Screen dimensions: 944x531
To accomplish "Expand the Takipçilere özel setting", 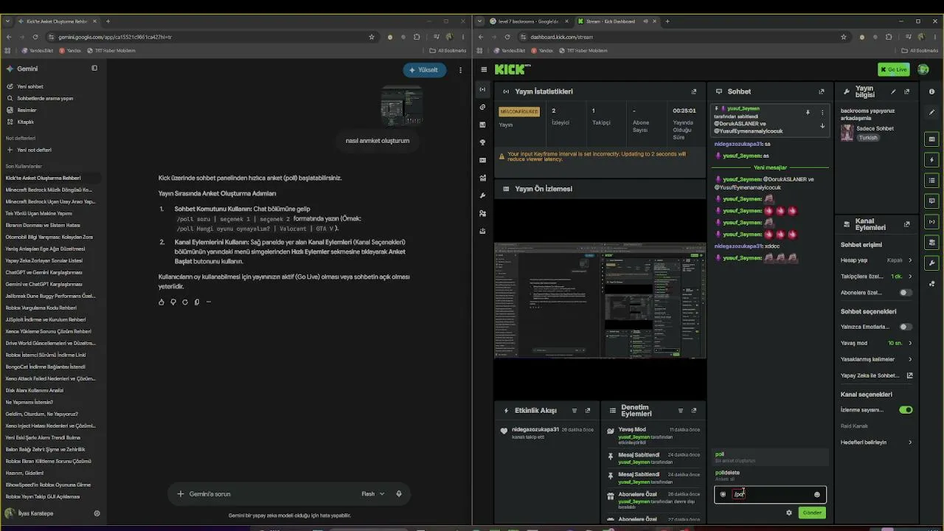I will [876, 277].
